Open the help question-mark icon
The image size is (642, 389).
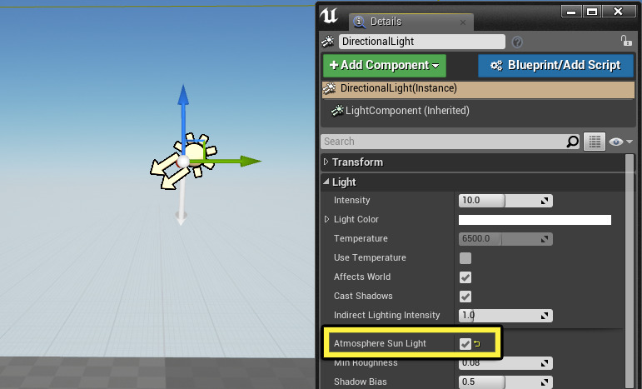point(517,42)
